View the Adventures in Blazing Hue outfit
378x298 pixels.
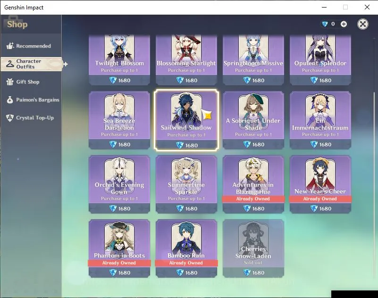tap(253, 184)
